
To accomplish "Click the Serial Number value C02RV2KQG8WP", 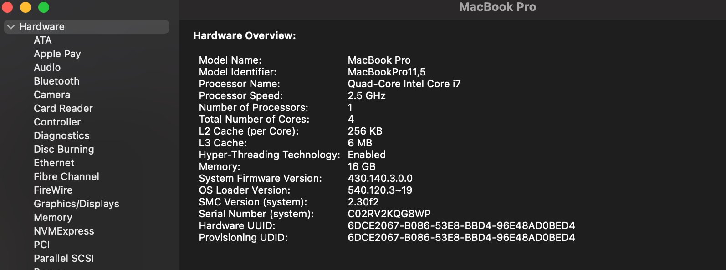I will [x=389, y=214].
